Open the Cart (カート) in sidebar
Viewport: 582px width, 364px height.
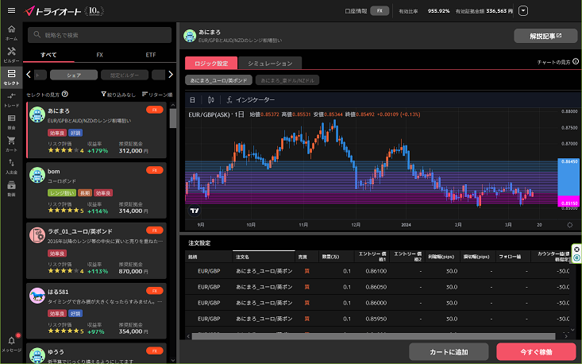pos(11,144)
